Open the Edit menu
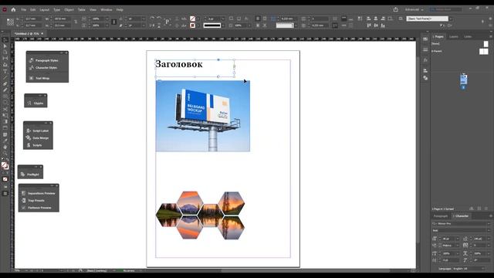This screenshot has width=494, height=278. click(32, 10)
